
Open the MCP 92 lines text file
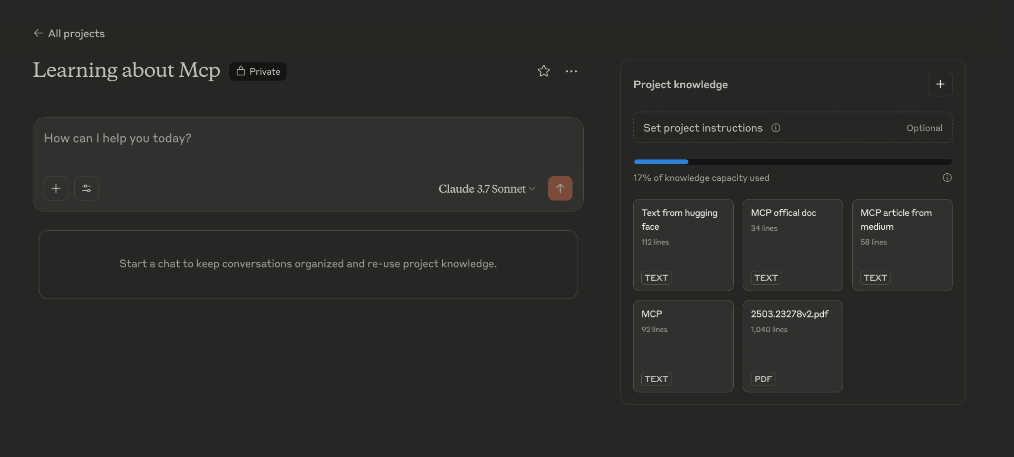coord(683,346)
